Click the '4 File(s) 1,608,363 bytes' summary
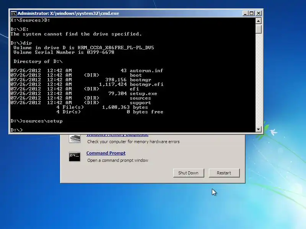306x229 pixels. (x=102, y=107)
